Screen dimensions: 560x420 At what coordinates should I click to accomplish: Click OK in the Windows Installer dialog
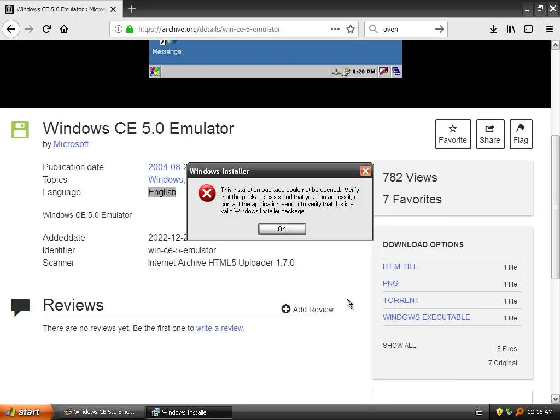coord(282,229)
